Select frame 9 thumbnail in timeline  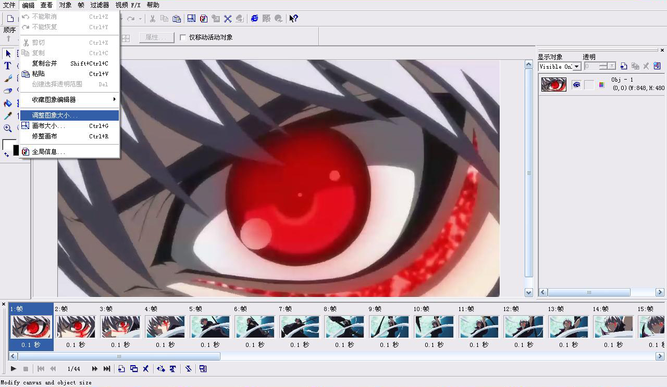[x=389, y=327]
